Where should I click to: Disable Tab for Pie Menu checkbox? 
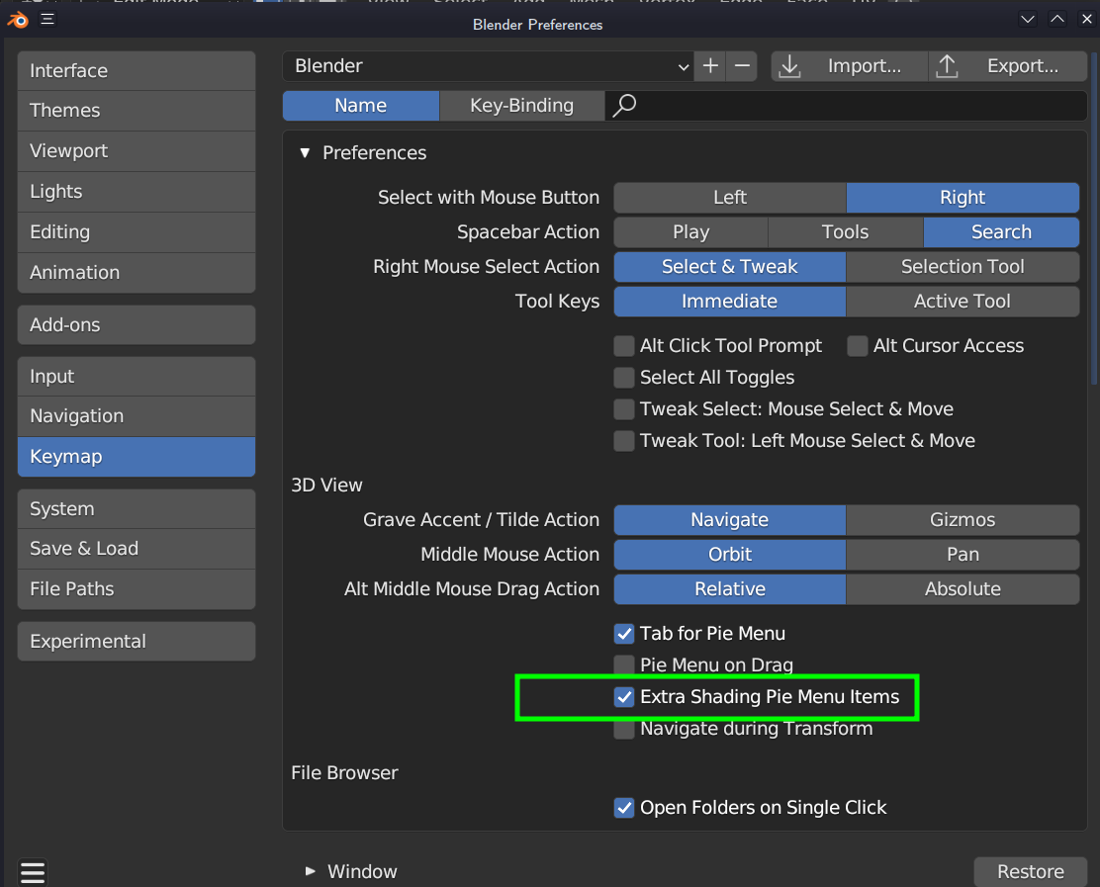pos(624,634)
